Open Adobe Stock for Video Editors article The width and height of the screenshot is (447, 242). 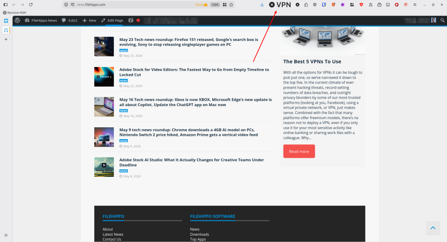[x=194, y=72]
